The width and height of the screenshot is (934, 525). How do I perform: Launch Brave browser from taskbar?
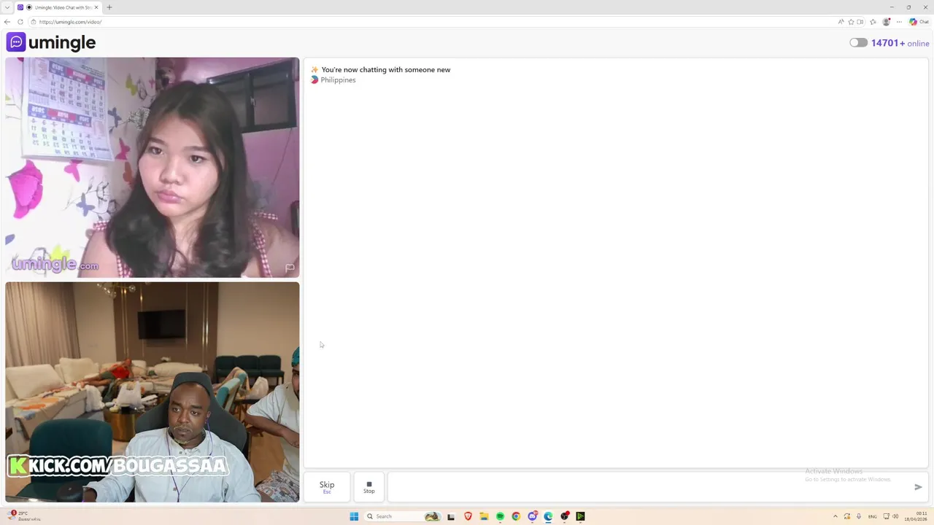[x=468, y=516]
